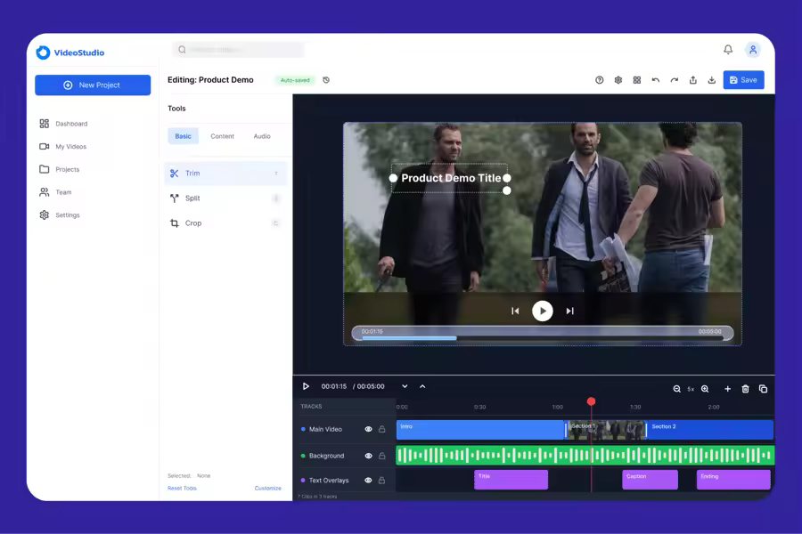Viewport: 802px width, 534px height.
Task: Expand timeline with the up chevron
Action: [422, 386]
